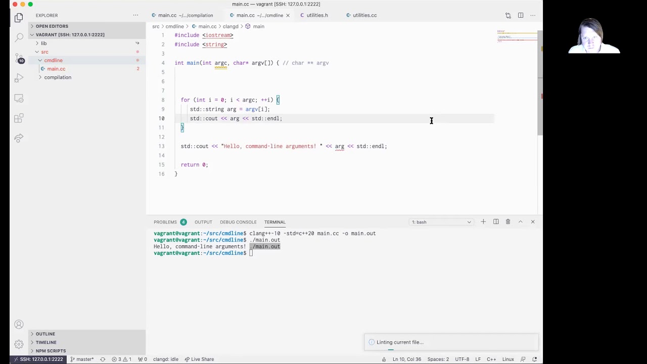Click the flame icon in status bar
Screen dimensions: 647x364
(x=384, y=359)
